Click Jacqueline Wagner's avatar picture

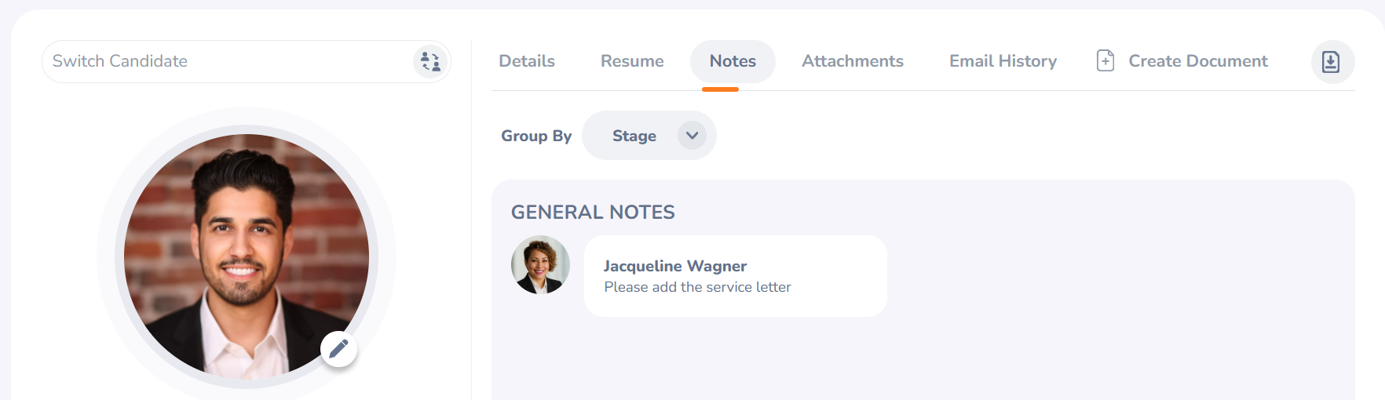pos(540,265)
